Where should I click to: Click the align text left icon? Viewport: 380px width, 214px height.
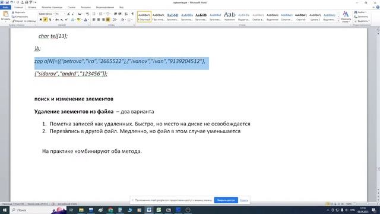[x=94, y=20]
